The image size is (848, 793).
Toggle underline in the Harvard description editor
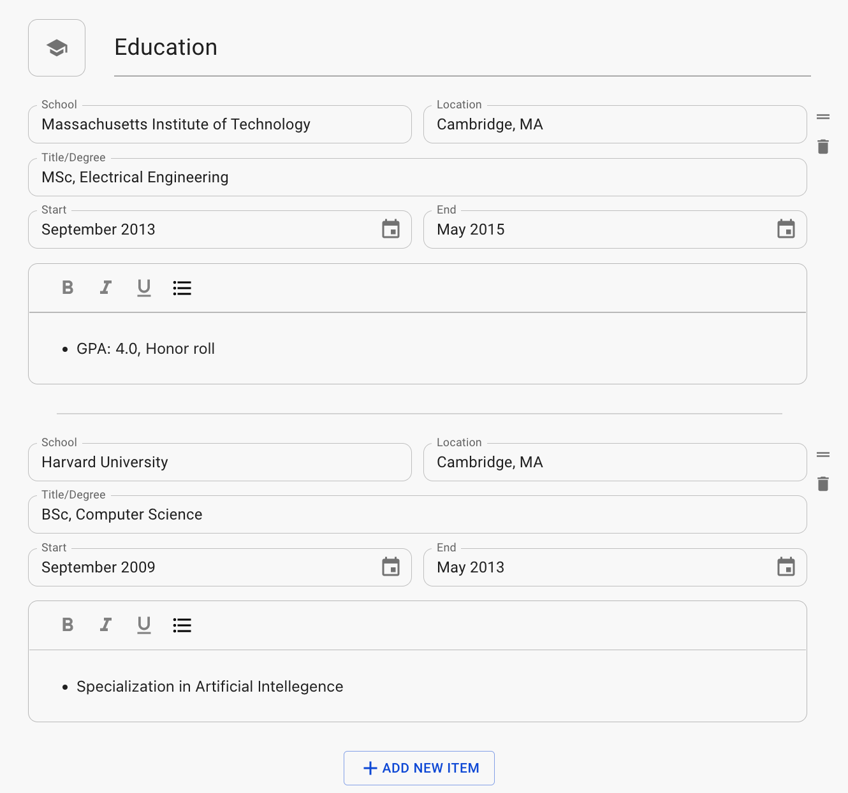144,625
